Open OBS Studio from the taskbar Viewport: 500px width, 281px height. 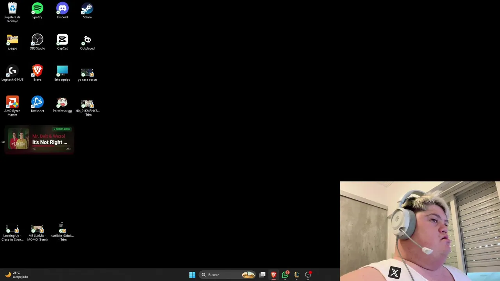308,275
